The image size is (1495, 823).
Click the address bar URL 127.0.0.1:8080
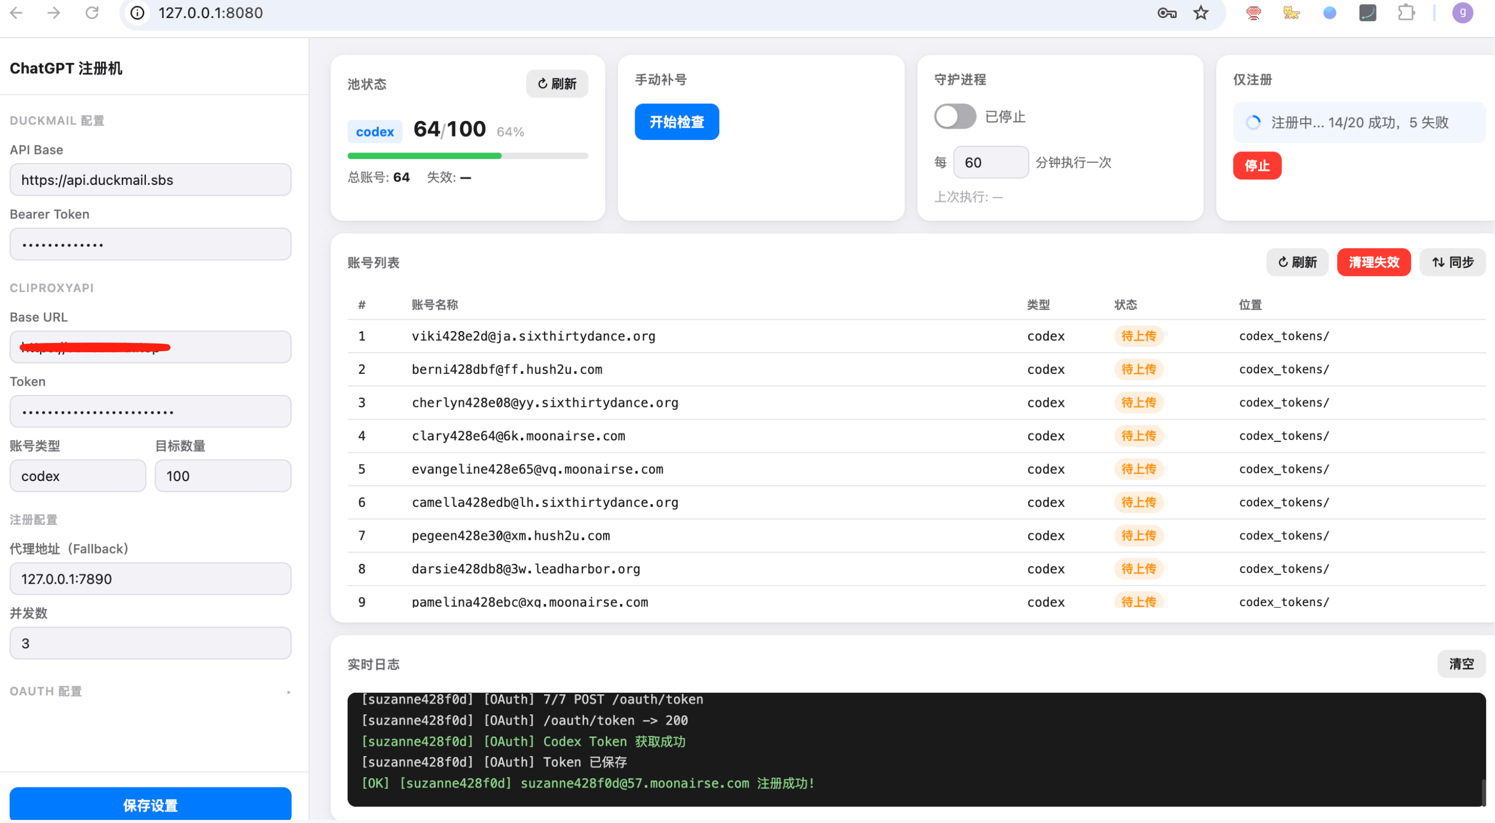pos(211,13)
